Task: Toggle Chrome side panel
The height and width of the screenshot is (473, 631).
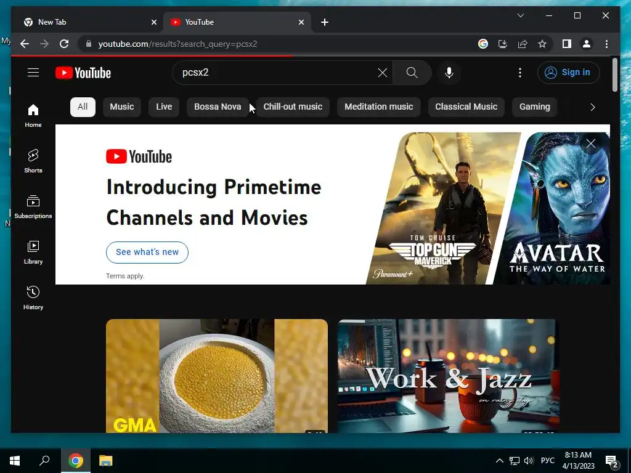Action: (567, 44)
